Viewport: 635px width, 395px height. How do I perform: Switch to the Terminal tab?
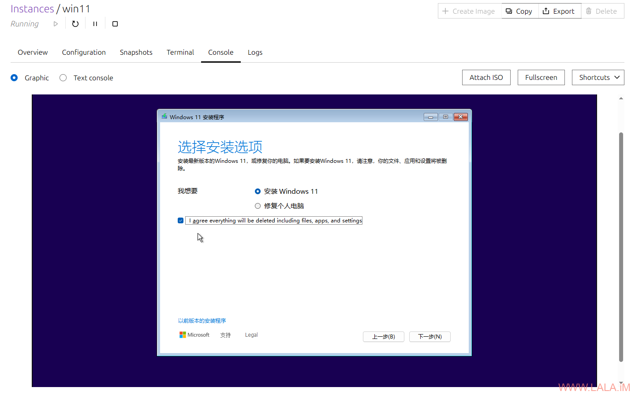click(x=180, y=52)
